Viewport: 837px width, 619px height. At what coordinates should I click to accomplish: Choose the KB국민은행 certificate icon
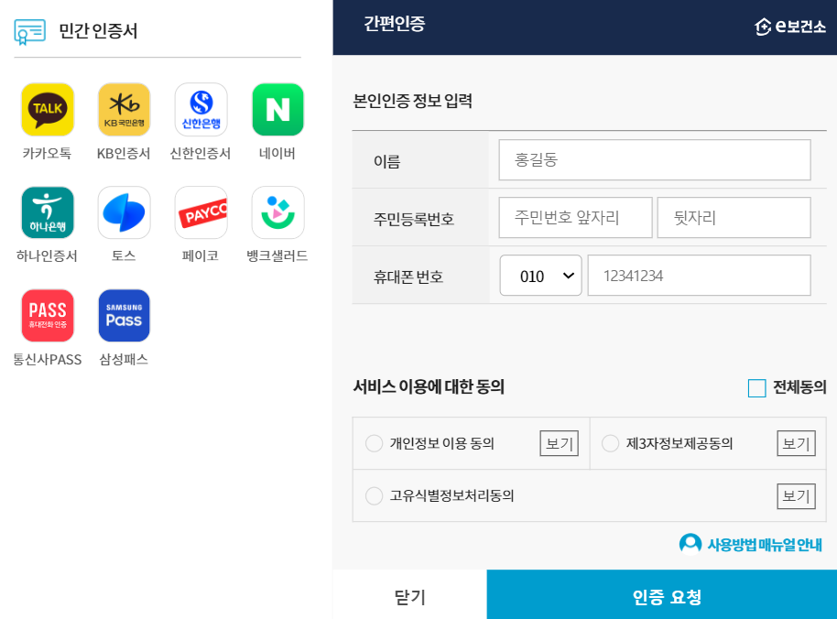[124, 109]
